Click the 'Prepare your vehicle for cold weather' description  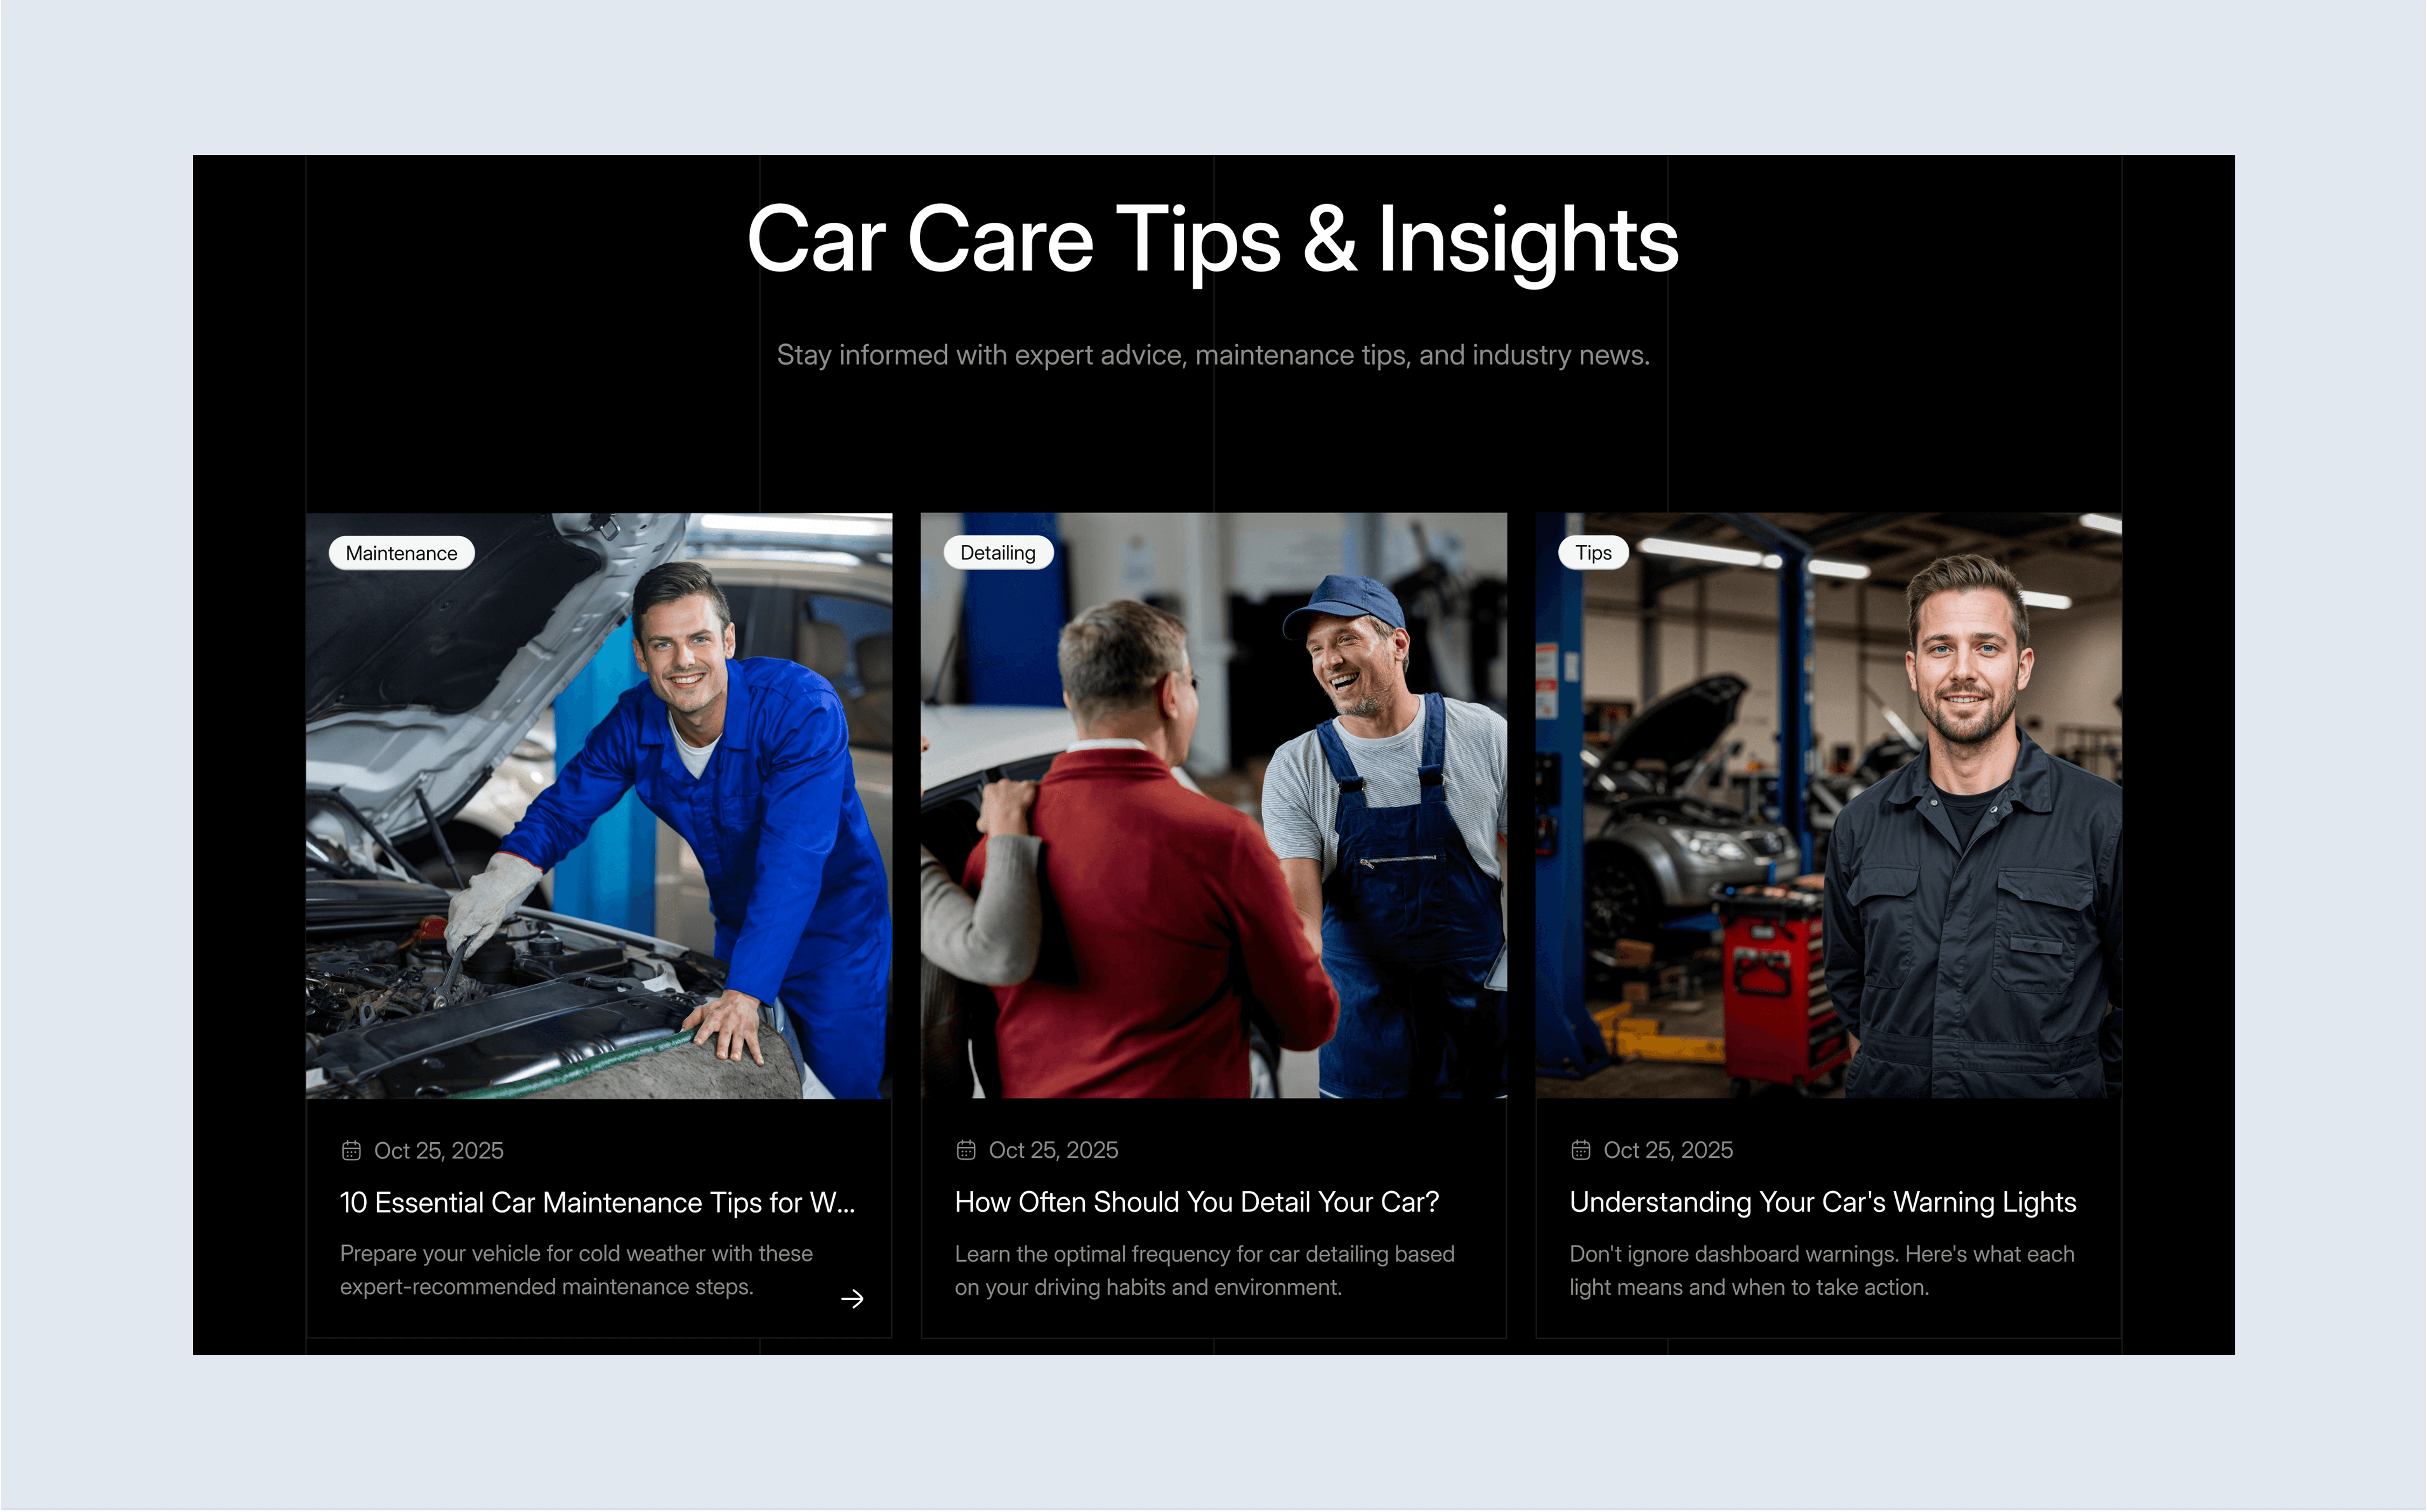coord(576,1270)
